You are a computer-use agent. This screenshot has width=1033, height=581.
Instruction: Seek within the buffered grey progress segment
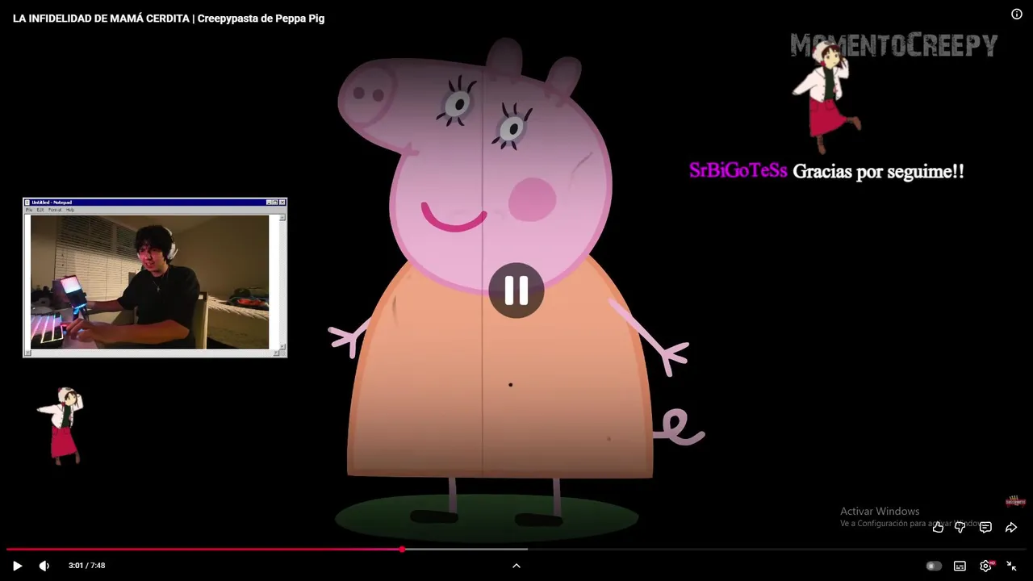click(x=466, y=550)
